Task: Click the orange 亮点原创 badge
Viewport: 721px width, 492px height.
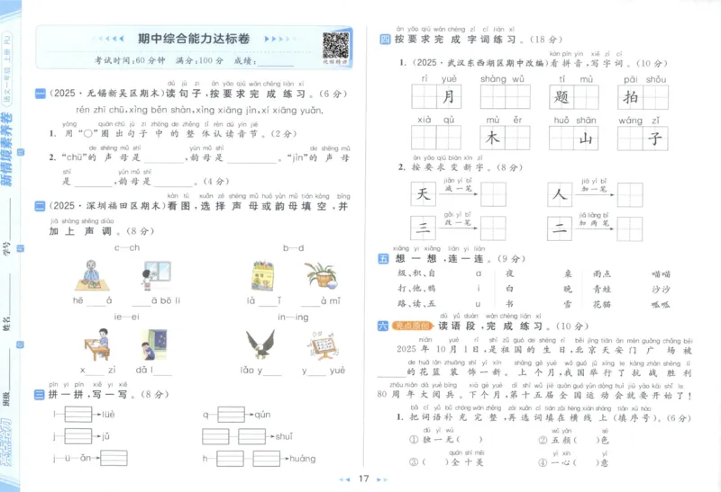Action: click(413, 327)
